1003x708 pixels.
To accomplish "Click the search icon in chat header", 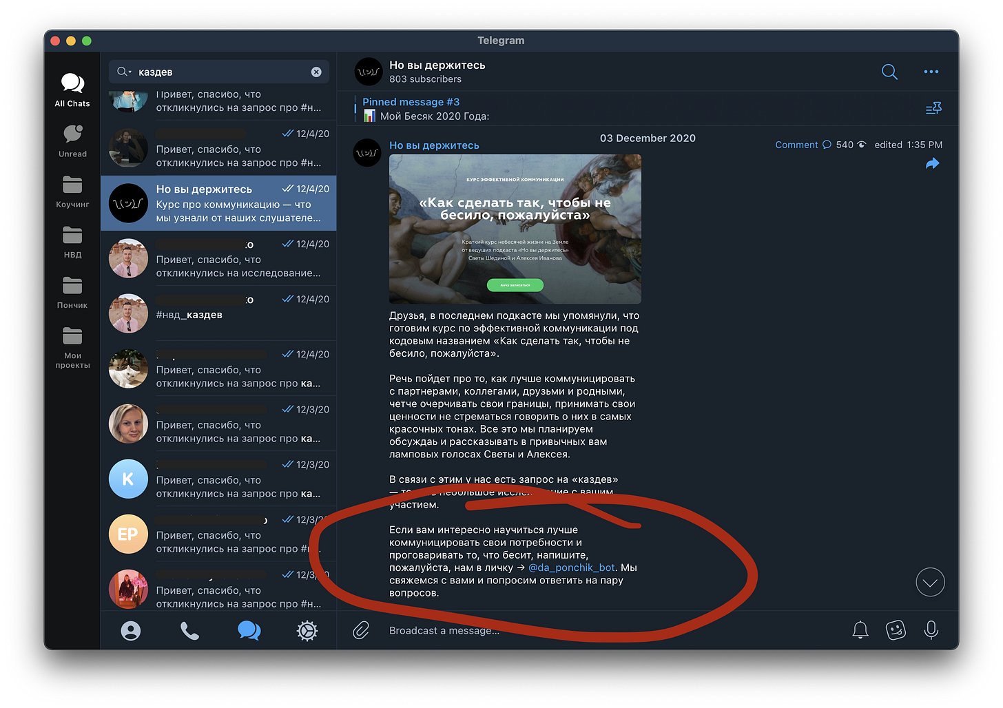I will coord(889,72).
